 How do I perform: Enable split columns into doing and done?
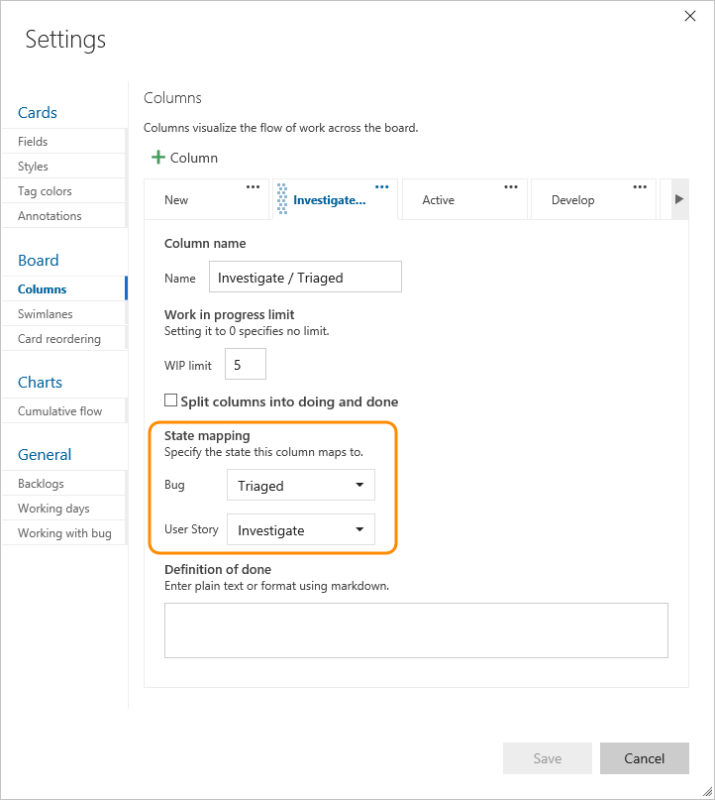pos(171,400)
